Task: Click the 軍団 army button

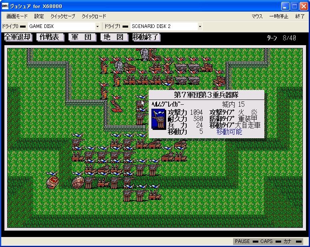Action: [82, 37]
